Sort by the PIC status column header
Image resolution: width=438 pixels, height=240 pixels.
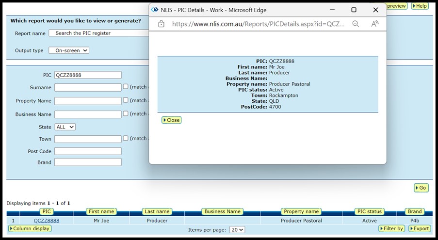(x=369, y=211)
